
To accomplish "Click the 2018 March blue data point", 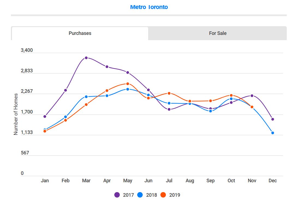I will tap(86, 97).
